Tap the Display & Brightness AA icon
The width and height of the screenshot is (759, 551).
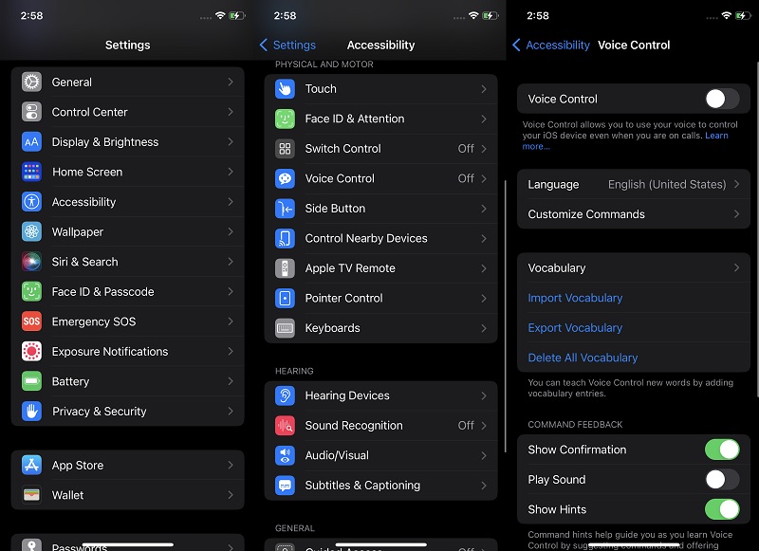(32, 142)
